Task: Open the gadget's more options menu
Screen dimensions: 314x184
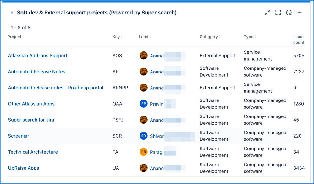Action: 300,13
